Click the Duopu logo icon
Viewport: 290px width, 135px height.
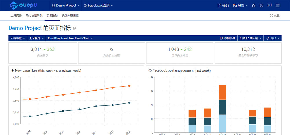[x=14, y=5]
